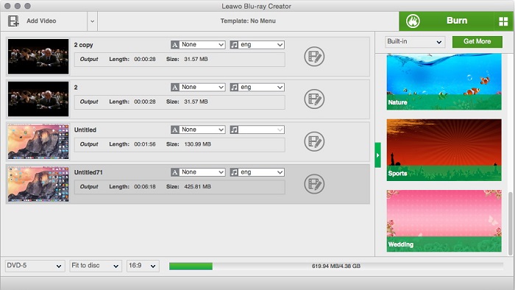Screen dimensions: 515x290
Task: Click subtitle 'A' icon in row '2'
Action: (x=175, y=88)
